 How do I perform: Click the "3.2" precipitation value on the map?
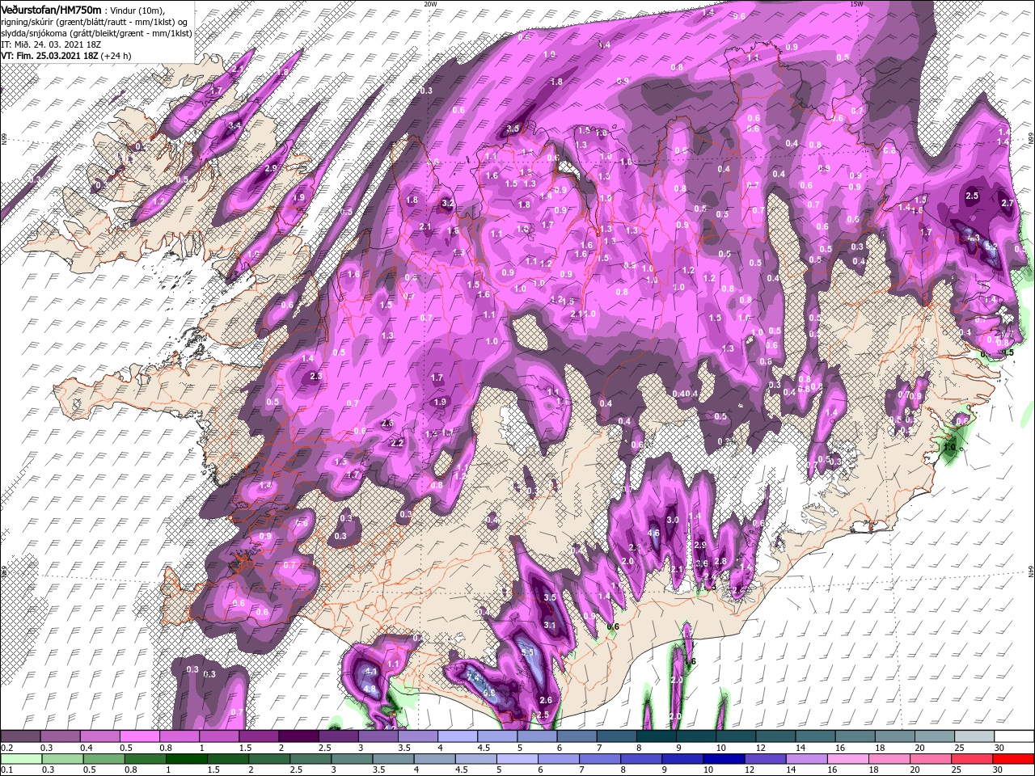447,203
